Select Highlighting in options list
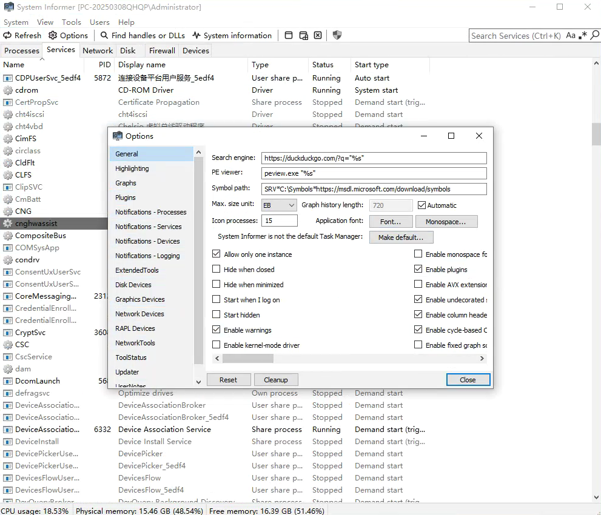Viewport: 601px width, 515px height. coord(152,168)
